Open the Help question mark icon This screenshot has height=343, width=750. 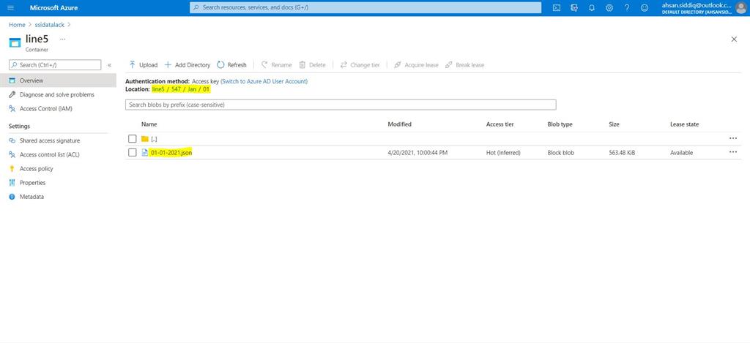pos(627,7)
